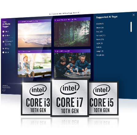The image size is (137, 135).
Task: Open the family picnic photo thumbnail
Action: coord(72,65)
